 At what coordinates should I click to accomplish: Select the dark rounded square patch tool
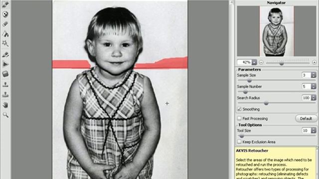click(x=5, y=74)
